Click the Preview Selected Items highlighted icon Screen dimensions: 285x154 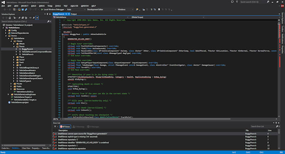tap(37, 18)
